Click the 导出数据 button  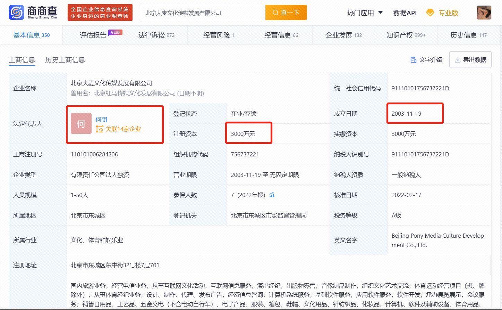[470, 60]
